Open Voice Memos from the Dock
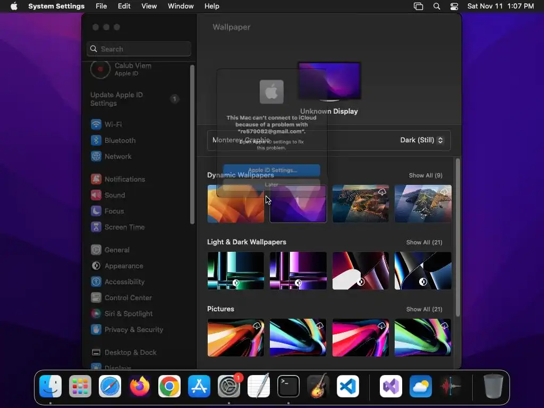Screen dimensions: 544x408 click(x=450, y=386)
